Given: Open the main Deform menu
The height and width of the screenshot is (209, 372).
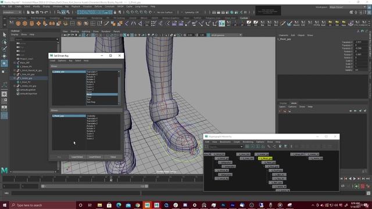Looking at the screenshot, I should (98, 6).
